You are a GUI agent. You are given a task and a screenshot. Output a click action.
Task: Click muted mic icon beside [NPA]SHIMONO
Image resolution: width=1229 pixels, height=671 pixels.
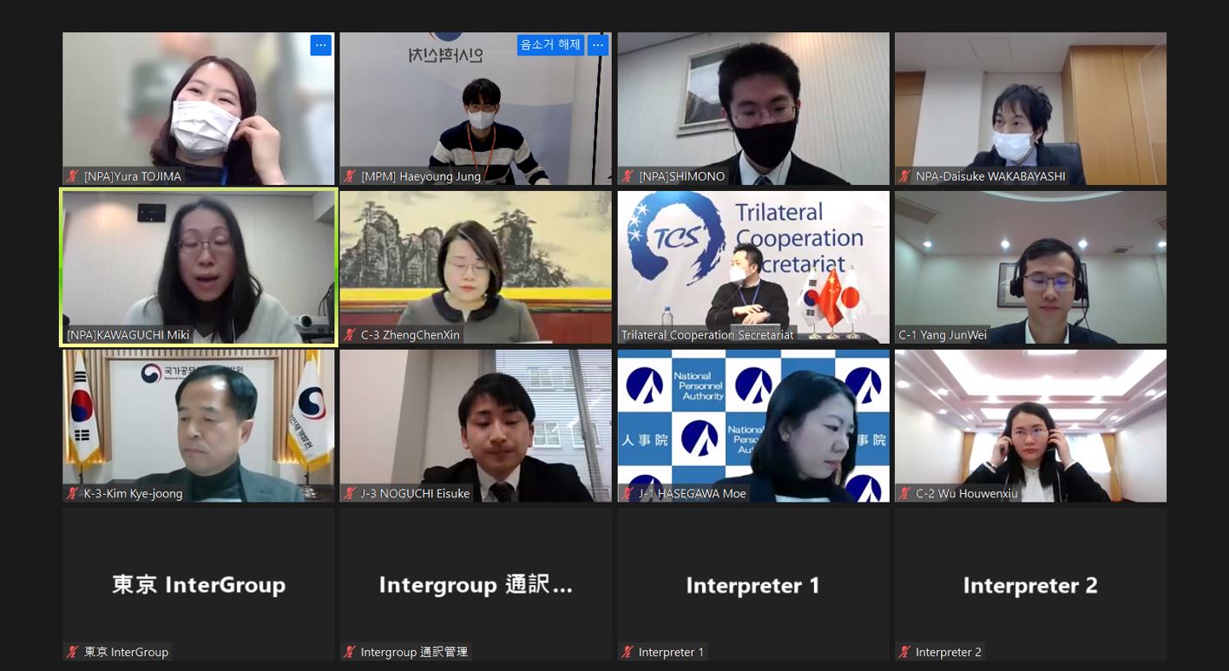[x=628, y=176]
